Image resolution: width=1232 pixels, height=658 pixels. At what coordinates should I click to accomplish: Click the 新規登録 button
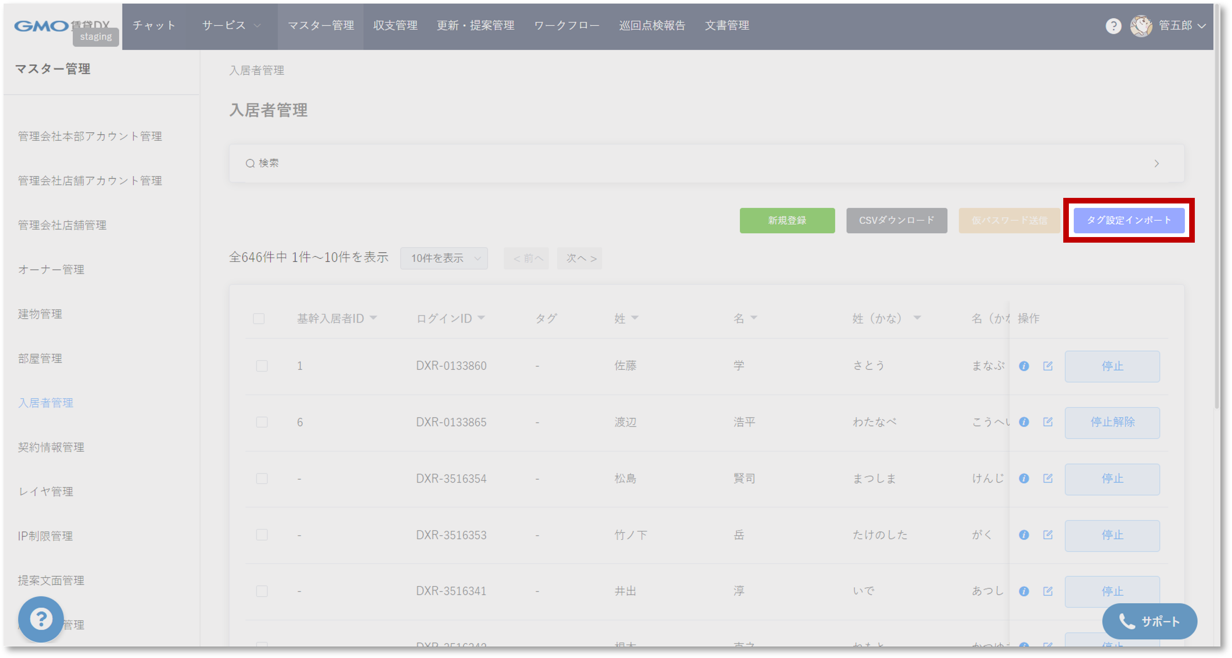tap(787, 220)
